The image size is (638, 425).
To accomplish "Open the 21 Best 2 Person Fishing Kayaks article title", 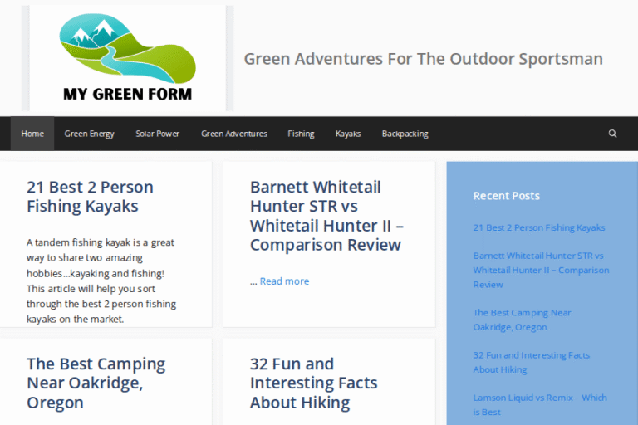I will [90, 197].
